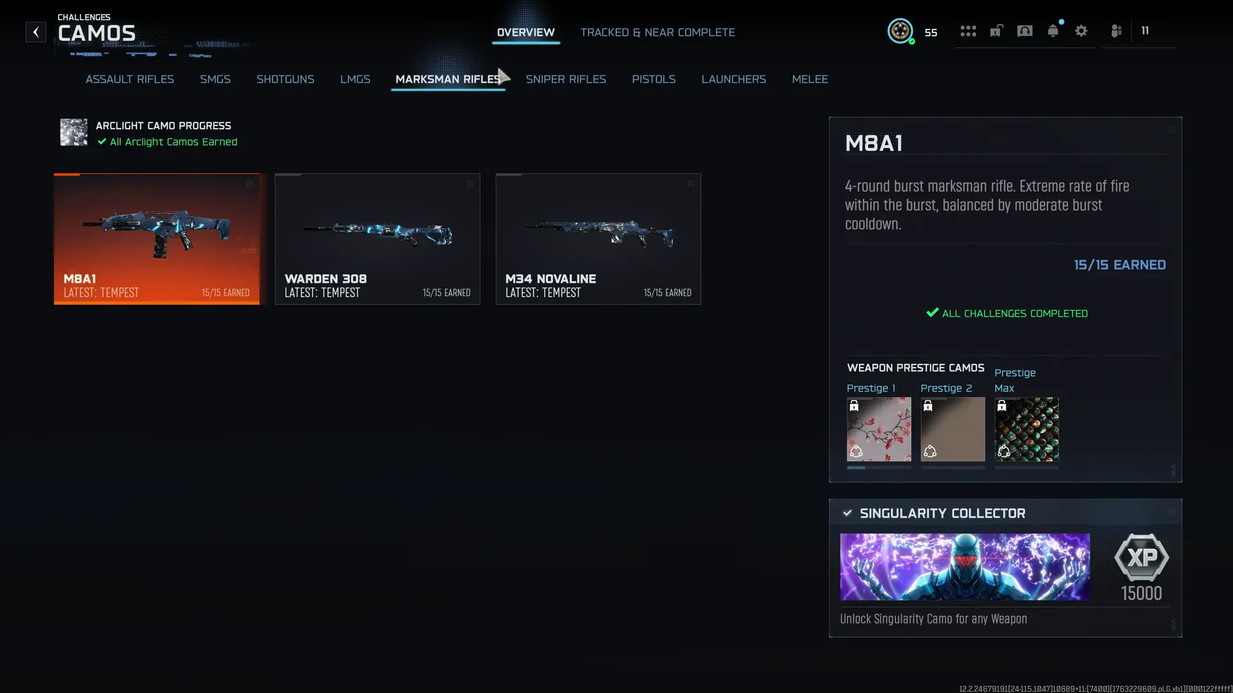The height and width of the screenshot is (693, 1233).
Task: Click the back arrow beside the Camos title
Action: pos(35,31)
